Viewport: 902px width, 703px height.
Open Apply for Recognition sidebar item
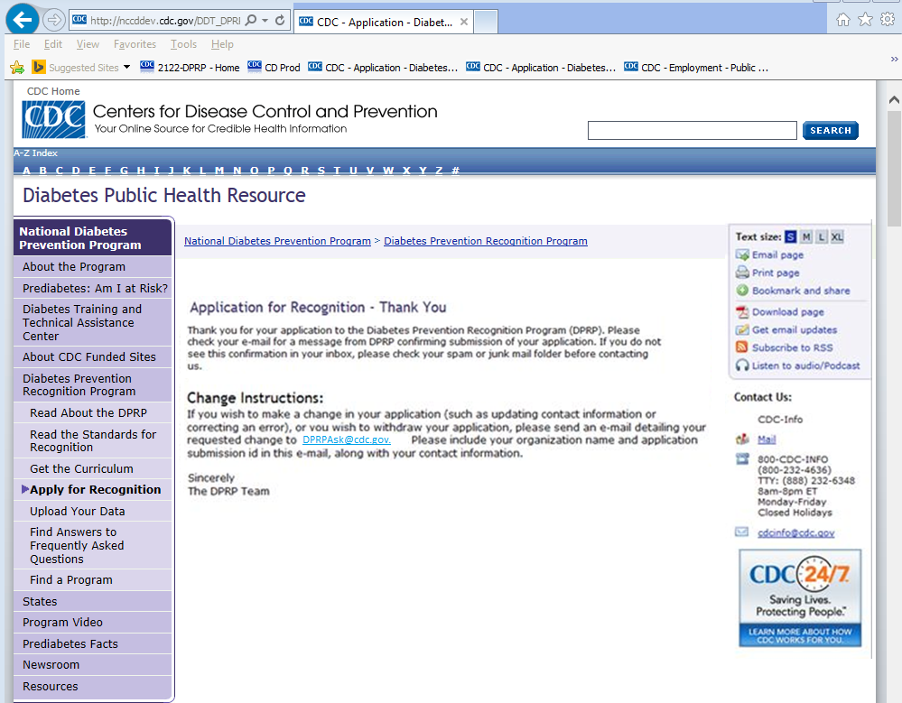pos(93,490)
